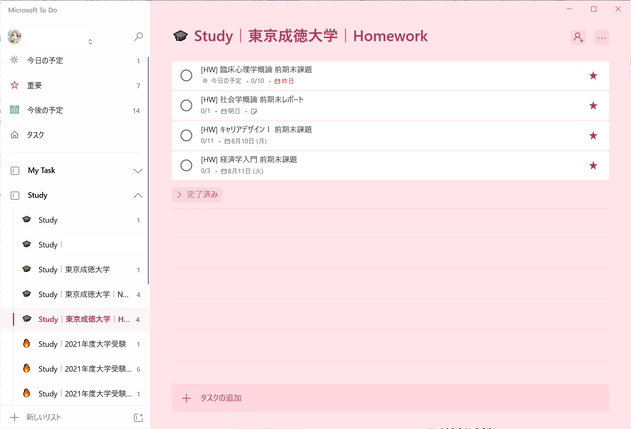Viewport: 631px width, 429px height.
Task: Click the create new group icon
Action: [x=138, y=417]
